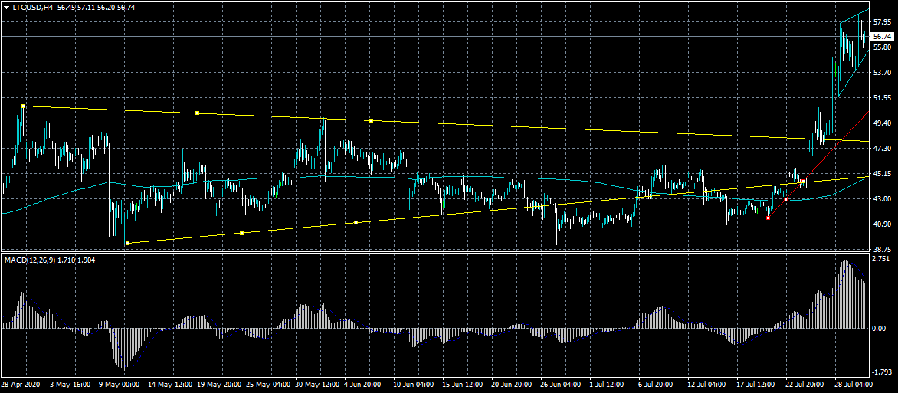Click the 45.15 price scale label
The height and width of the screenshot is (393, 898).
pyautogui.click(x=881, y=174)
